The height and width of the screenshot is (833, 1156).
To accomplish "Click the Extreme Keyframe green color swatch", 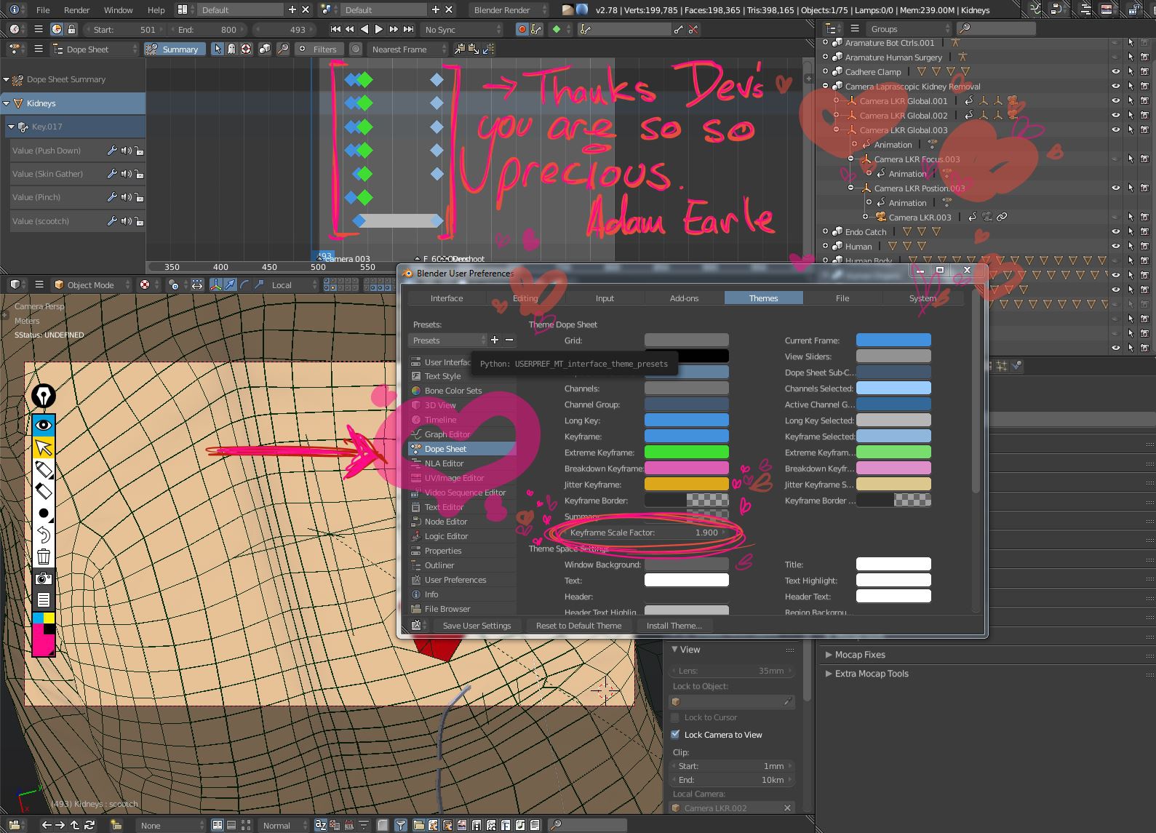I will (x=686, y=453).
